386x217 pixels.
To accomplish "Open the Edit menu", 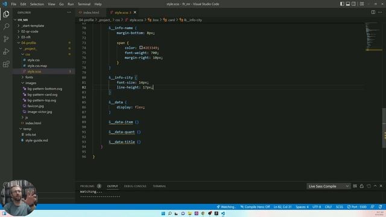I will click(23, 4).
